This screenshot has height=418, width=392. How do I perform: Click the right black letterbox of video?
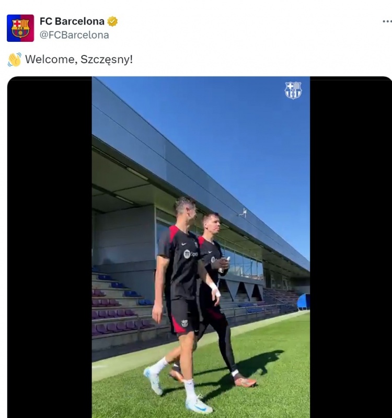coord(351,247)
